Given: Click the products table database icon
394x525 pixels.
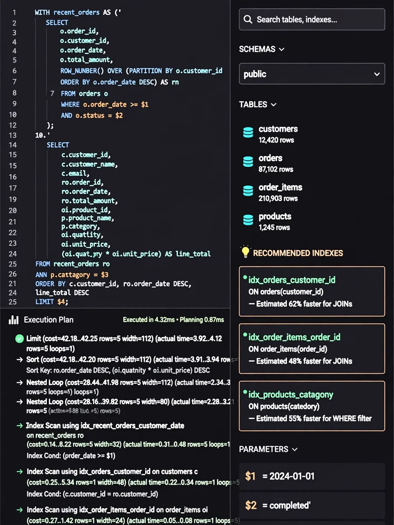Looking at the screenshot, I should pos(248,220).
